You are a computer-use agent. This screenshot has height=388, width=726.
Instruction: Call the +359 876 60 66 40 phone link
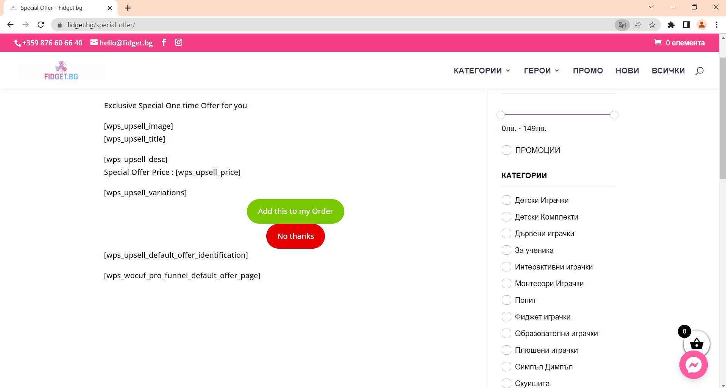(48, 42)
